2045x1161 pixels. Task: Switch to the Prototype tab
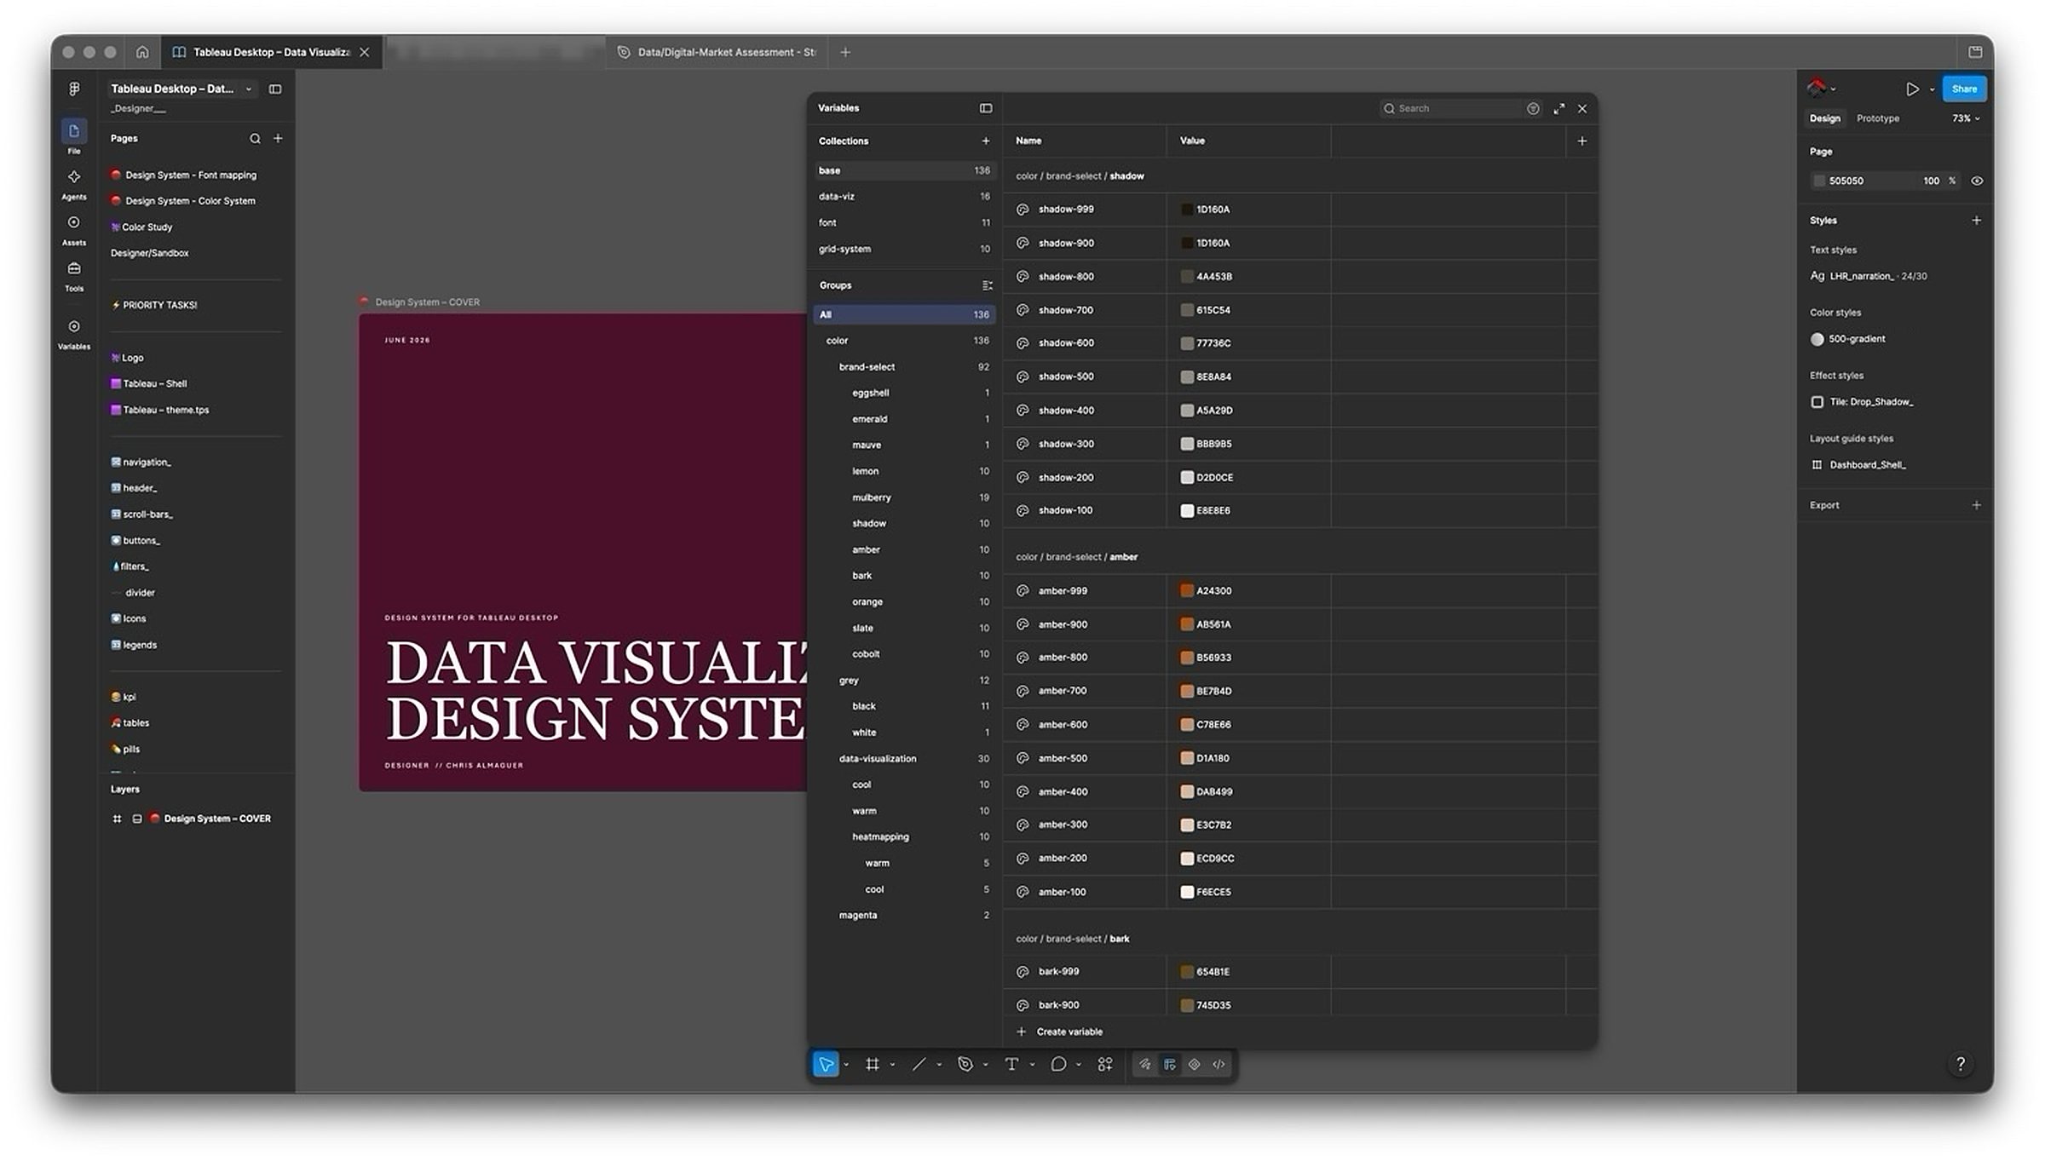click(x=1877, y=118)
